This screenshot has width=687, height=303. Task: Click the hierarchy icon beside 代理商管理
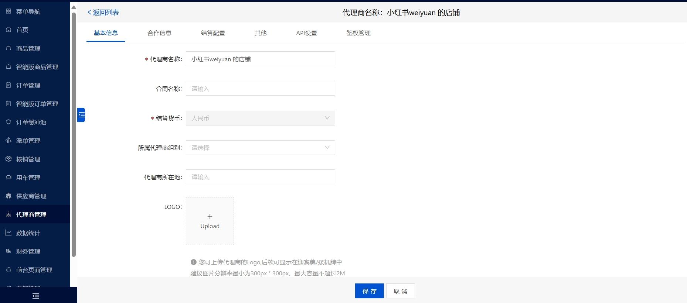point(8,214)
